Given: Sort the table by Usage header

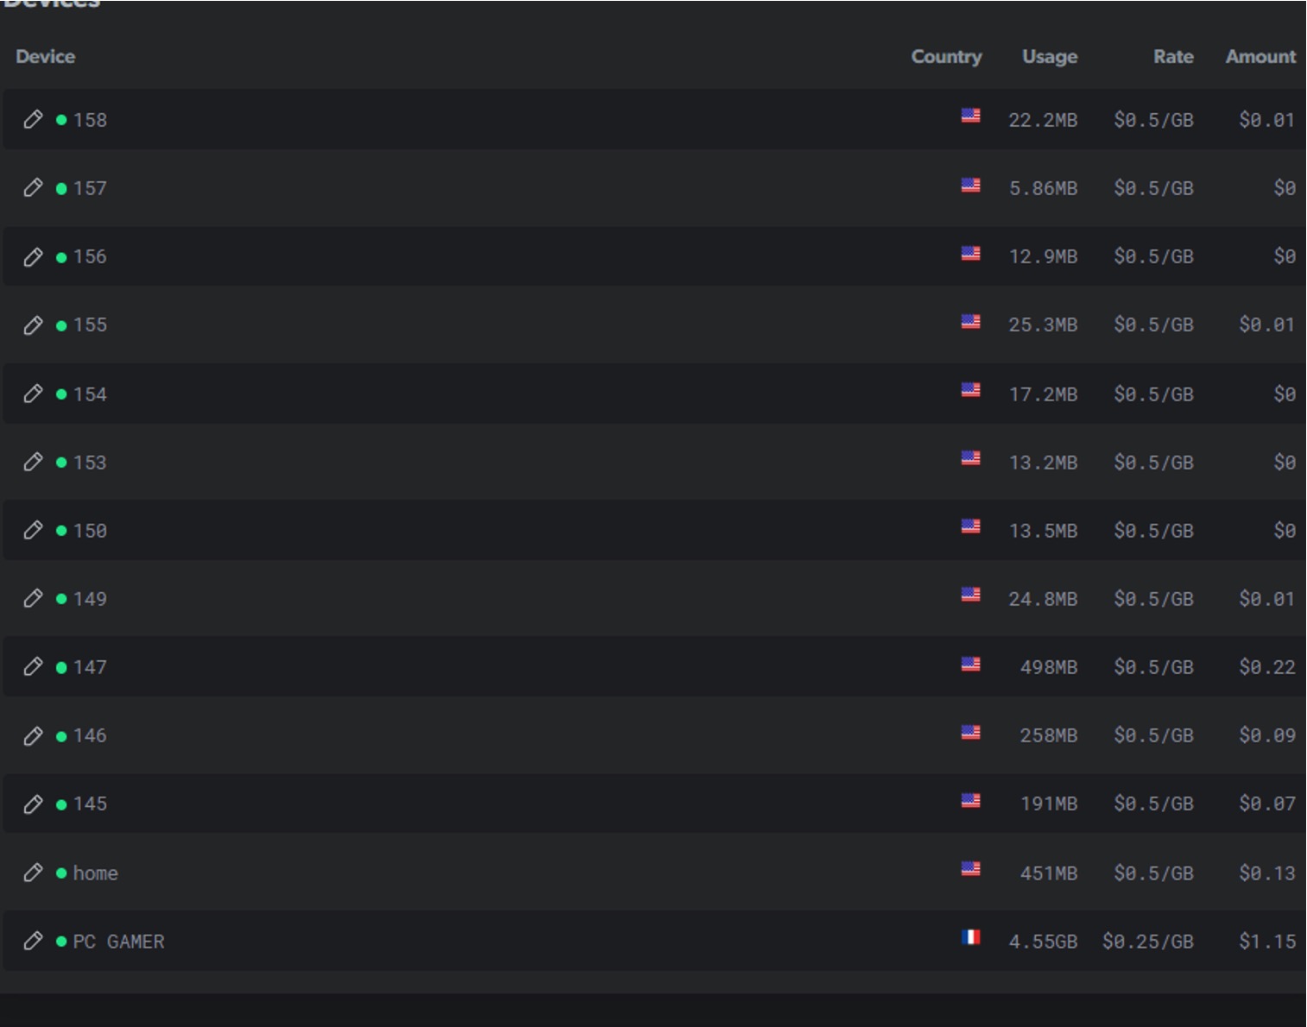Looking at the screenshot, I should pyautogui.click(x=1049, y=57).
